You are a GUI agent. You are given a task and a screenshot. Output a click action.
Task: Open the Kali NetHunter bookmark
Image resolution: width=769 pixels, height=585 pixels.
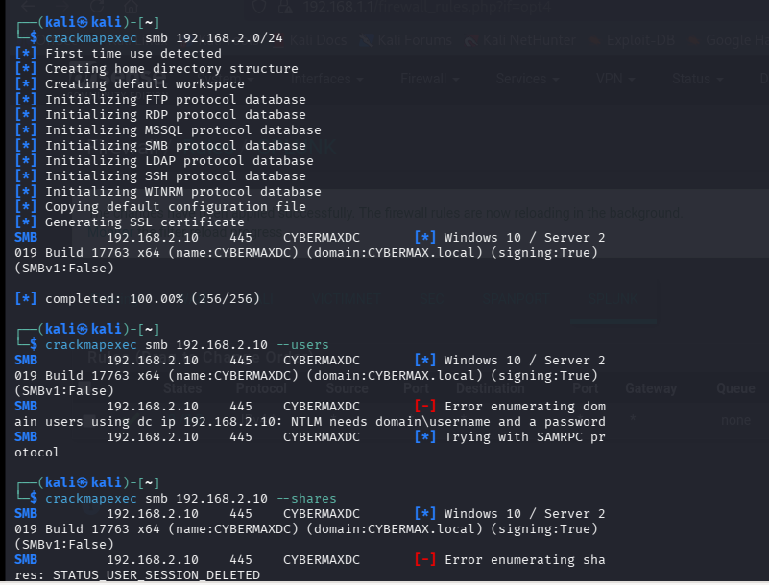(x=528, y=40)
